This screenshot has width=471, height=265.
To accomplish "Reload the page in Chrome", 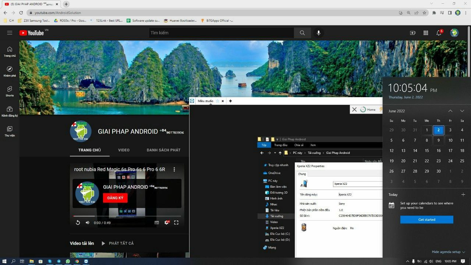I will coord(21,13).
